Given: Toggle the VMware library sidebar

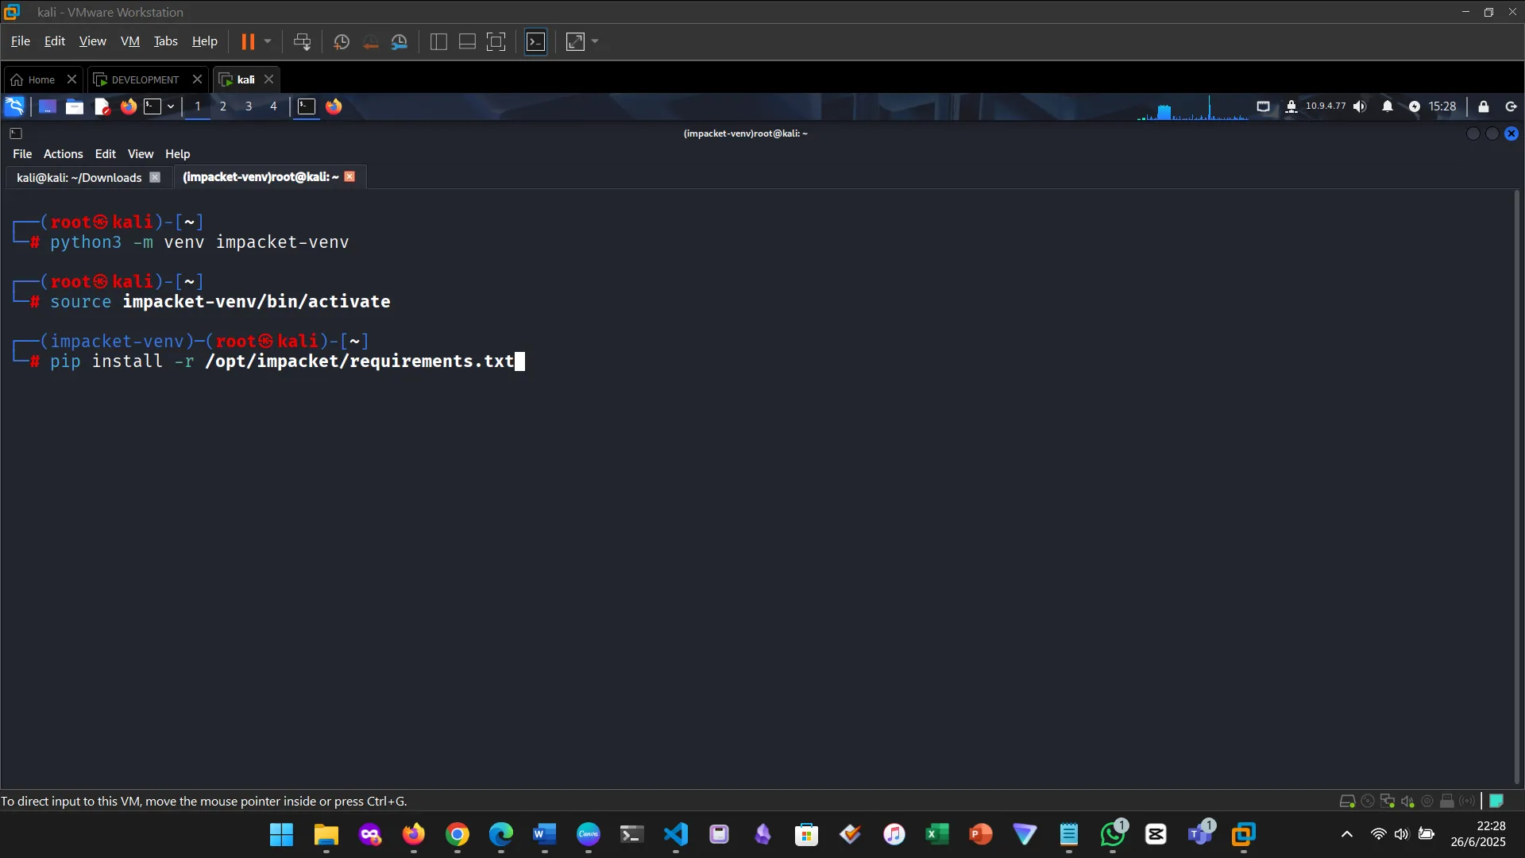Looking at the screenshot, I should (438, 41).
